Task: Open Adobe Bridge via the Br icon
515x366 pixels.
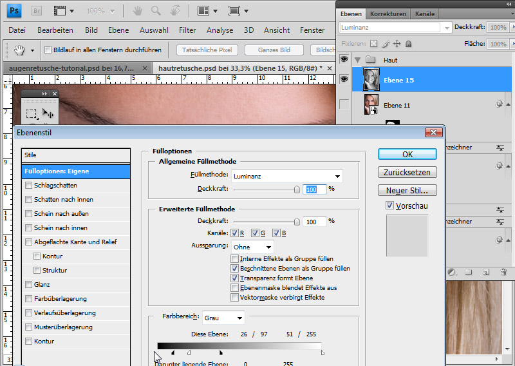Action: pyautogui.click(x=37, y=11)
